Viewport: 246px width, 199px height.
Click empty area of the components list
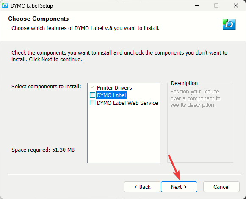pyautogui.click(x=124, y=135)
